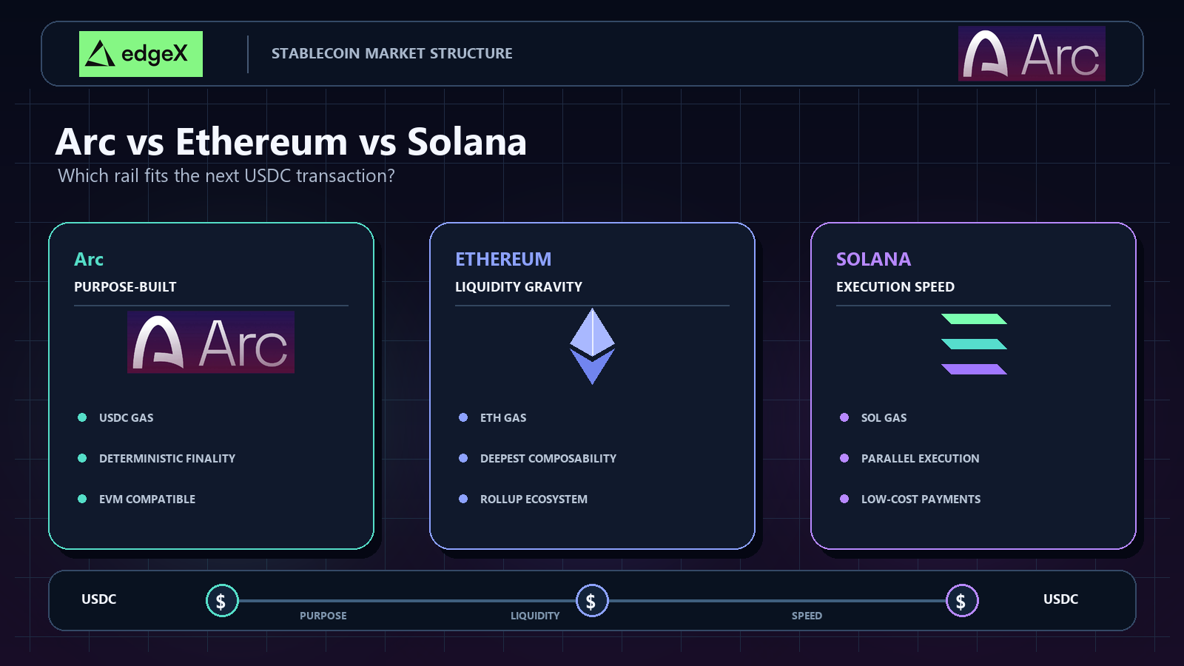Click the Arc logo inside the Arc card

(211, 342)
